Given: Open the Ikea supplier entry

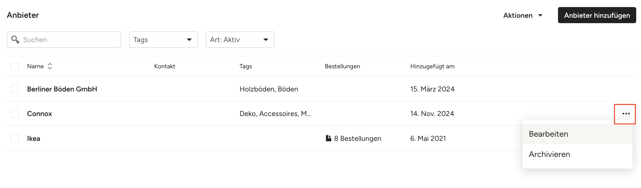Looking at the screenshot, I should click(x=34, y=138).
